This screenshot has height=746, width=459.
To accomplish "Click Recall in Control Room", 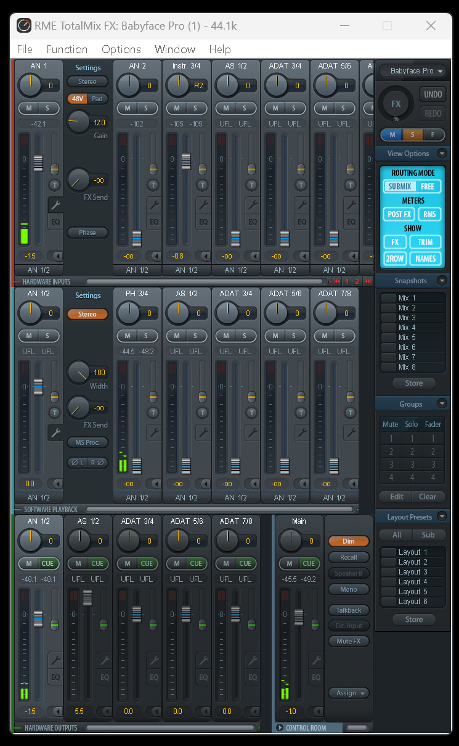I will (349, 557).
